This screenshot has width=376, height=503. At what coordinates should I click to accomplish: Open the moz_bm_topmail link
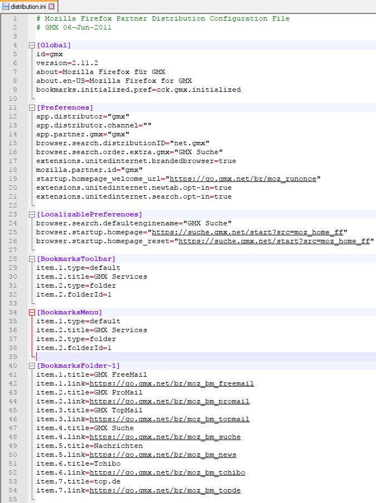tap(169, 420)
